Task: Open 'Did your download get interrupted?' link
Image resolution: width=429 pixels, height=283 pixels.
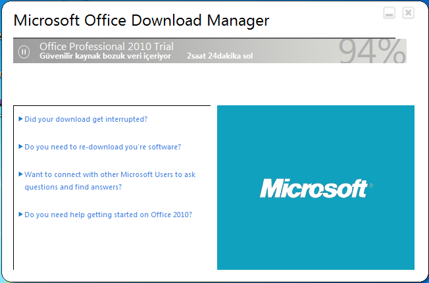Action: point(86,119)
